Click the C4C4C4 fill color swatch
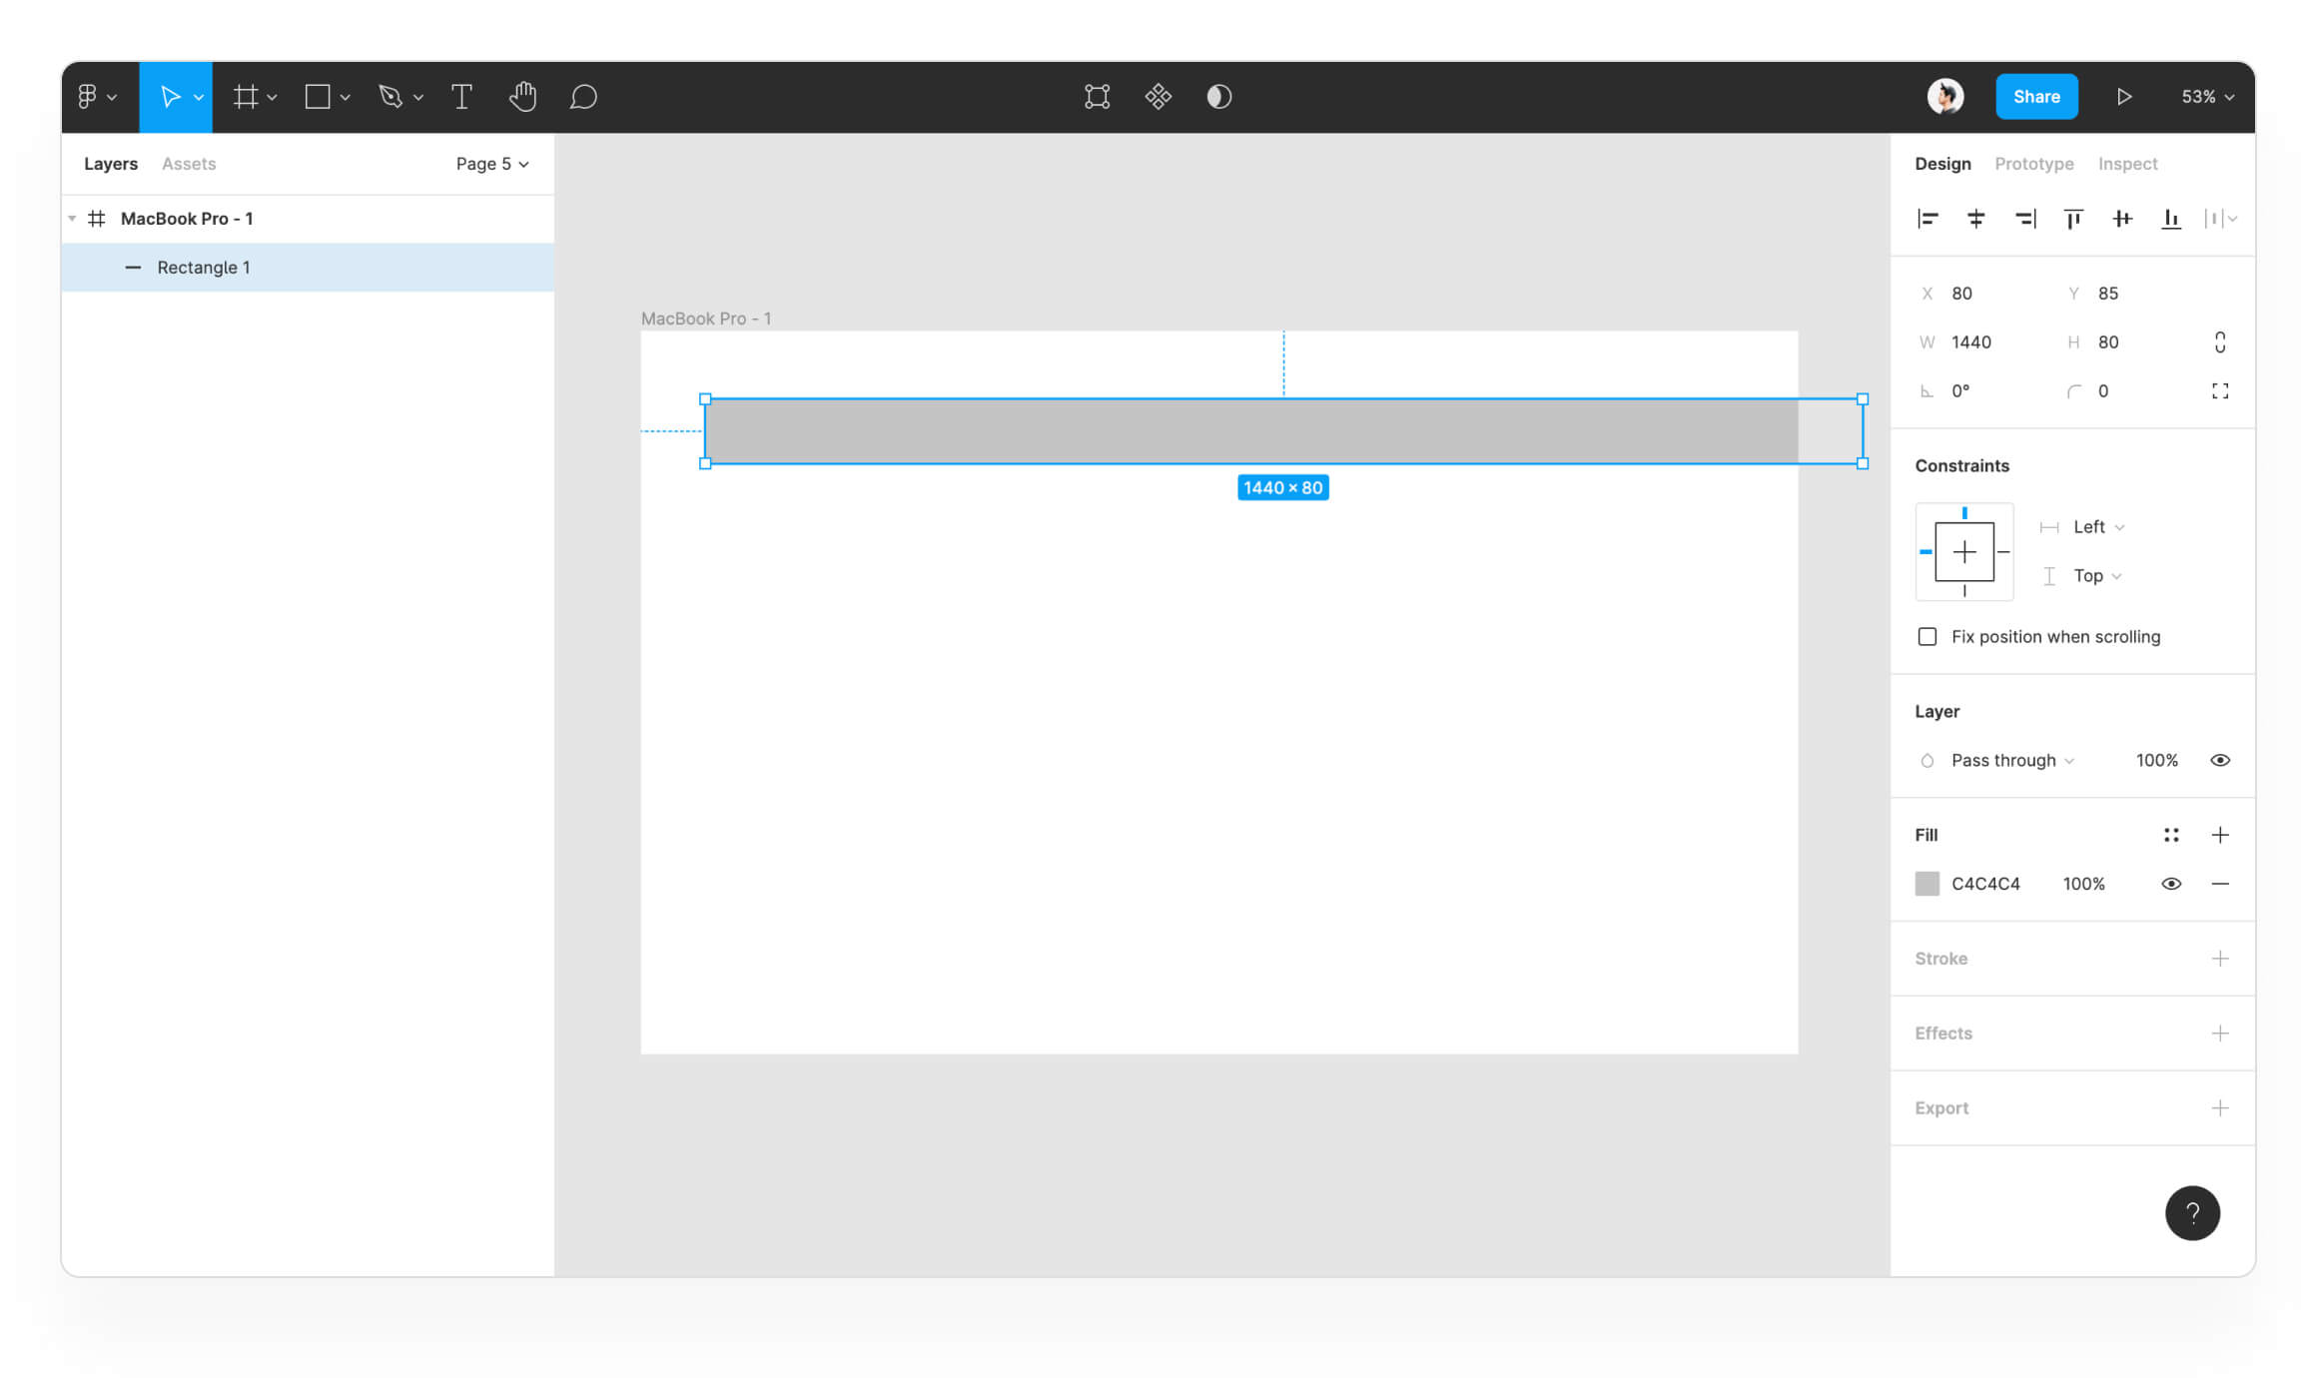 [1928, 884]
